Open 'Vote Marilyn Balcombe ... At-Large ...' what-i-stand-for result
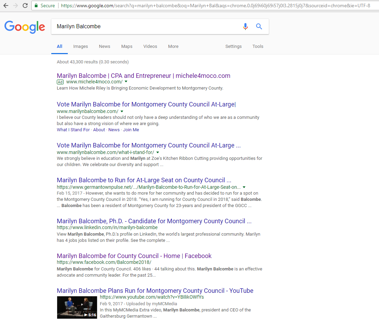 point(149,145)
